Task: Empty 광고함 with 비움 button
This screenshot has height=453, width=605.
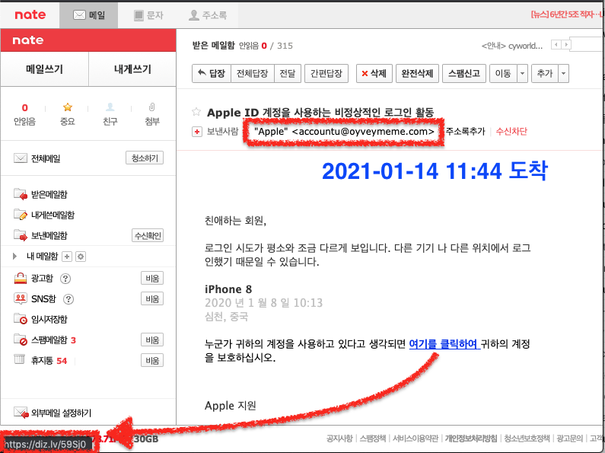Action: (152, 278)
